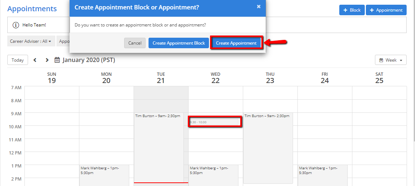Go to next week arrow
Screen dimensions: 415x186
tap(47, 60)
